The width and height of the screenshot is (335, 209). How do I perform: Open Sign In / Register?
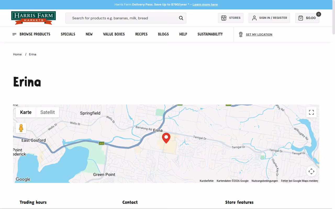[269, 18]
